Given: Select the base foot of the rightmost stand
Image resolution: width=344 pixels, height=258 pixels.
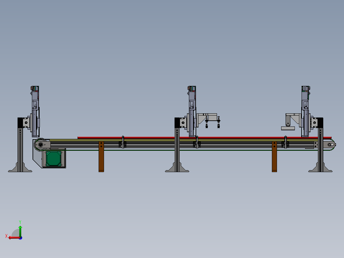Looking at the screenshot, I should pos(320,168).
